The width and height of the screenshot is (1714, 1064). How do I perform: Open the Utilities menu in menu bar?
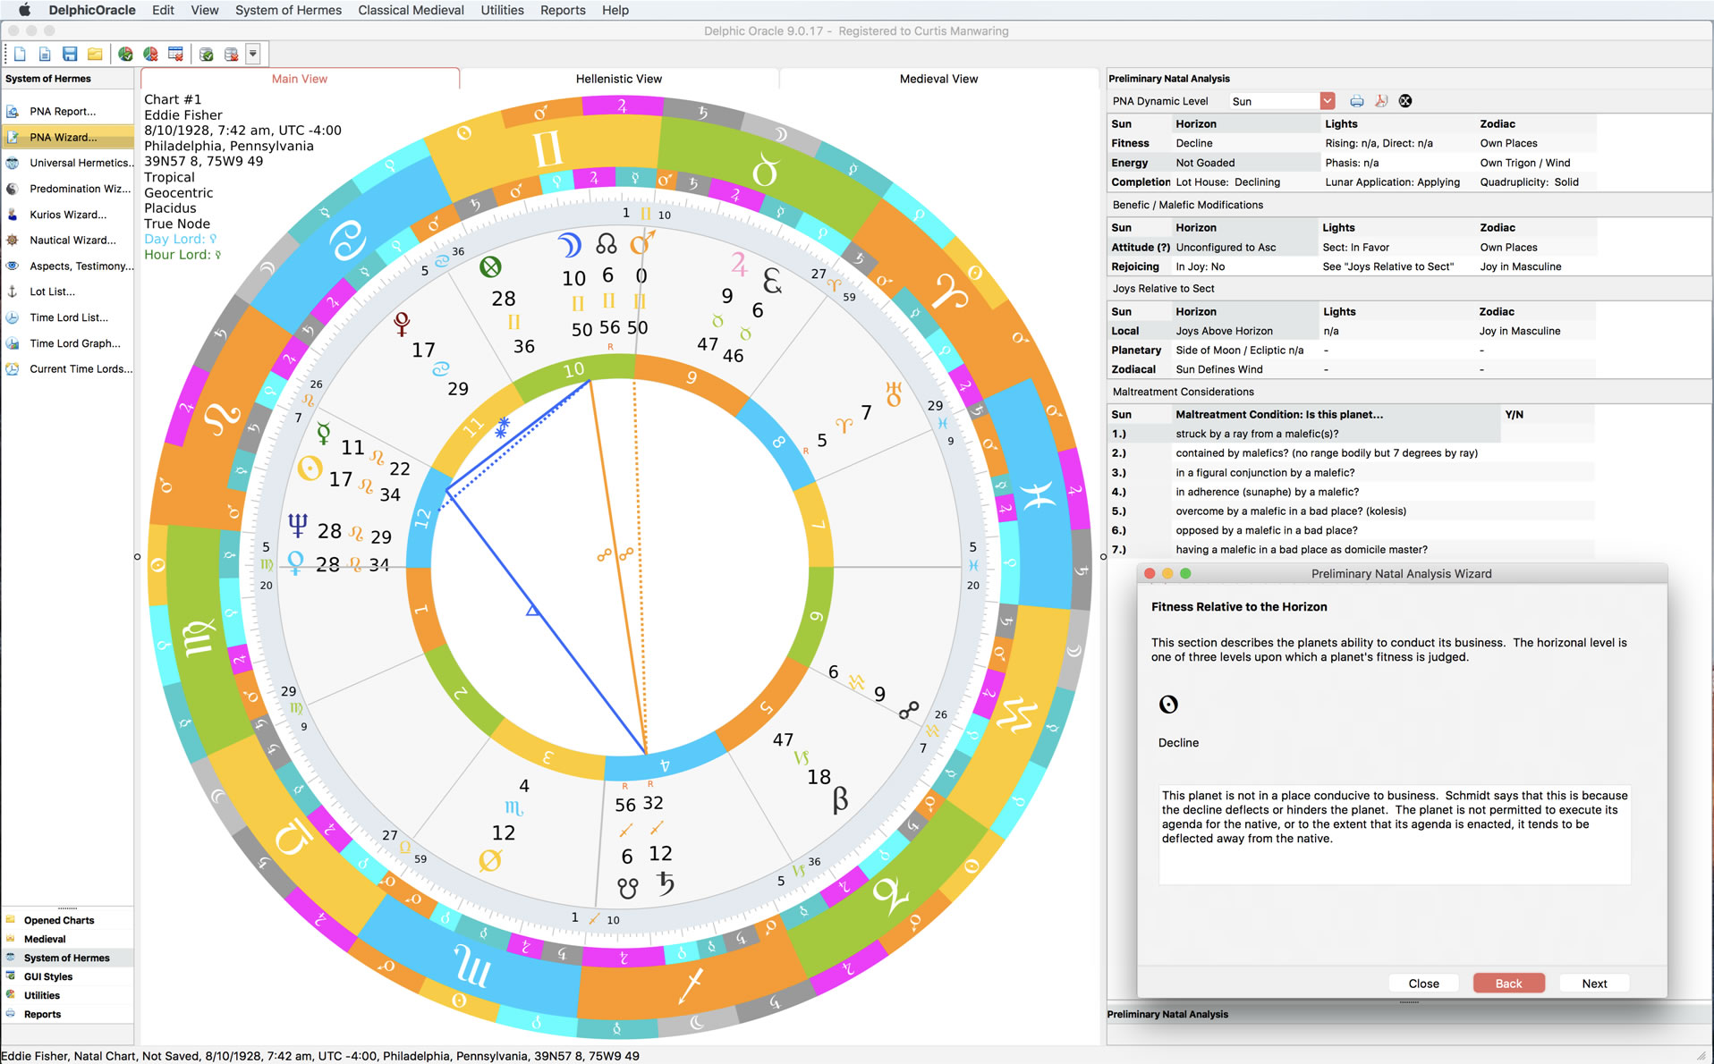502,10
